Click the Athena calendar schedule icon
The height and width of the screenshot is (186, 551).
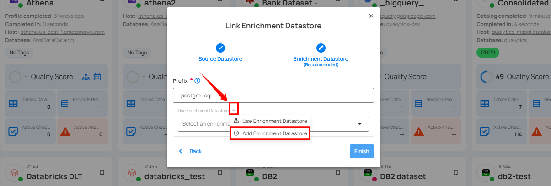pos(97,77)
